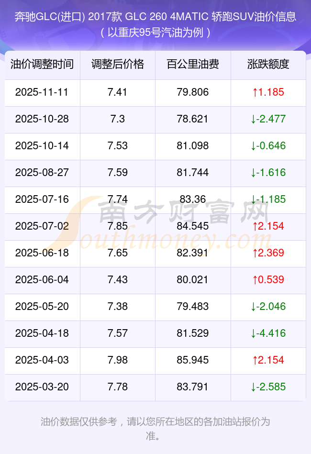The height and width of the screenshot is (454, 311).
Task: Click the 调整后价格 column header
Action: tap(118, 65)
